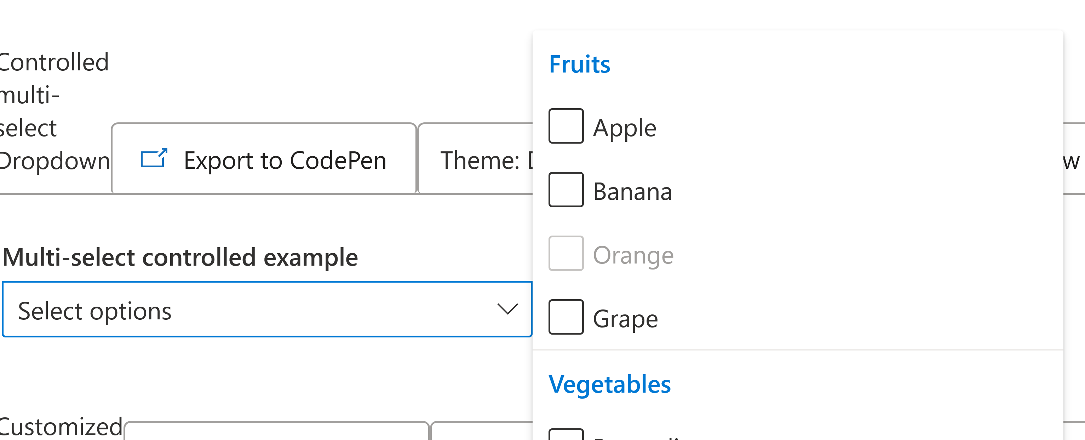Check the Apple checkbox
This screenshot has height=440, width=1085.
566,126
